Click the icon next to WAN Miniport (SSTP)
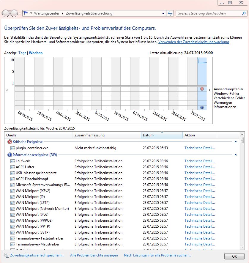The height and width of the screenshot is (263, 249). (x=12, y=232)
